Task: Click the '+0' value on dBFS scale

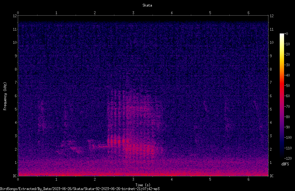Action: (x=286, y=34)
